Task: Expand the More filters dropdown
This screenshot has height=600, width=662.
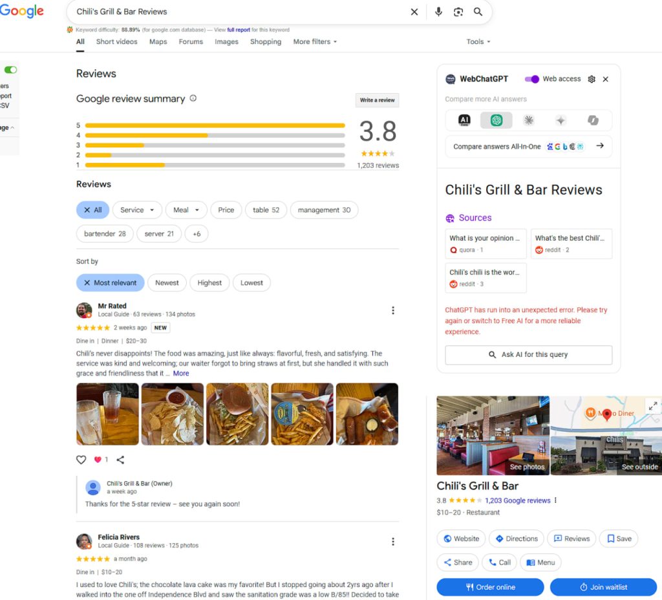Action: [315, 41]
